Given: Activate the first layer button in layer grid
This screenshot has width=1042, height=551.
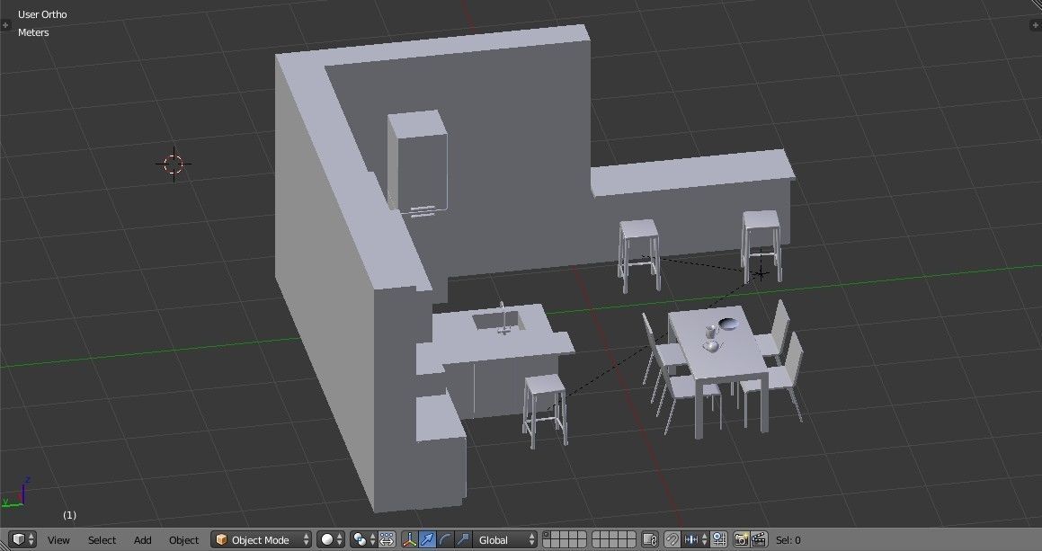Looking at the screenshot, I should click(547, 535).
